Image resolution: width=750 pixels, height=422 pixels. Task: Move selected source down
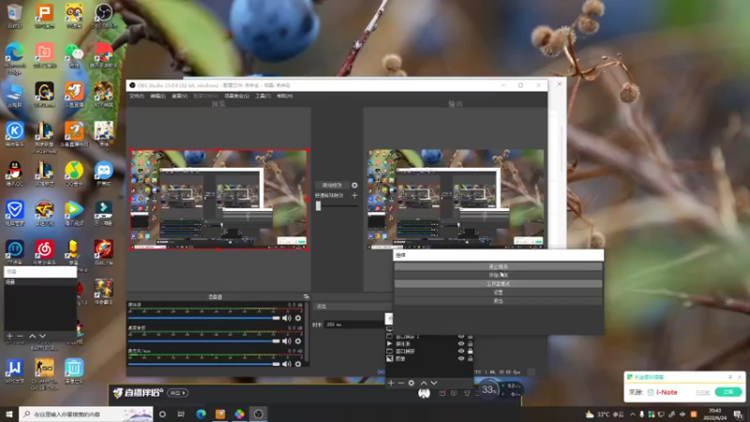pyautogui.click(x=434, y=383)
